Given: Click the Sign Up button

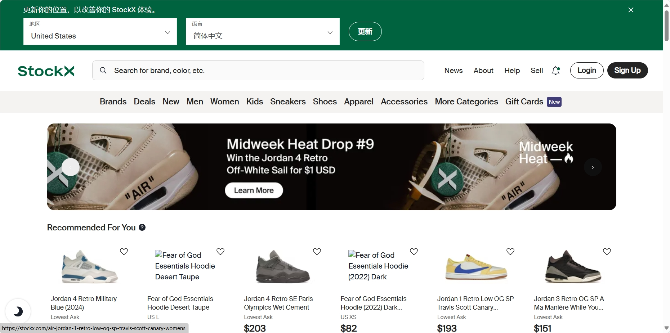Looking at the screenshot, I should [x=627, y=71].
